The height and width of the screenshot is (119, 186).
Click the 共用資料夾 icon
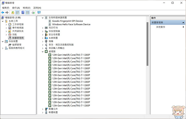tap(10, 31)
